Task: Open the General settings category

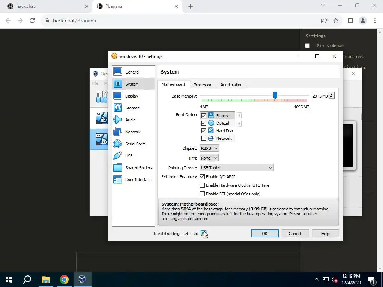Action: pos(134,72)
